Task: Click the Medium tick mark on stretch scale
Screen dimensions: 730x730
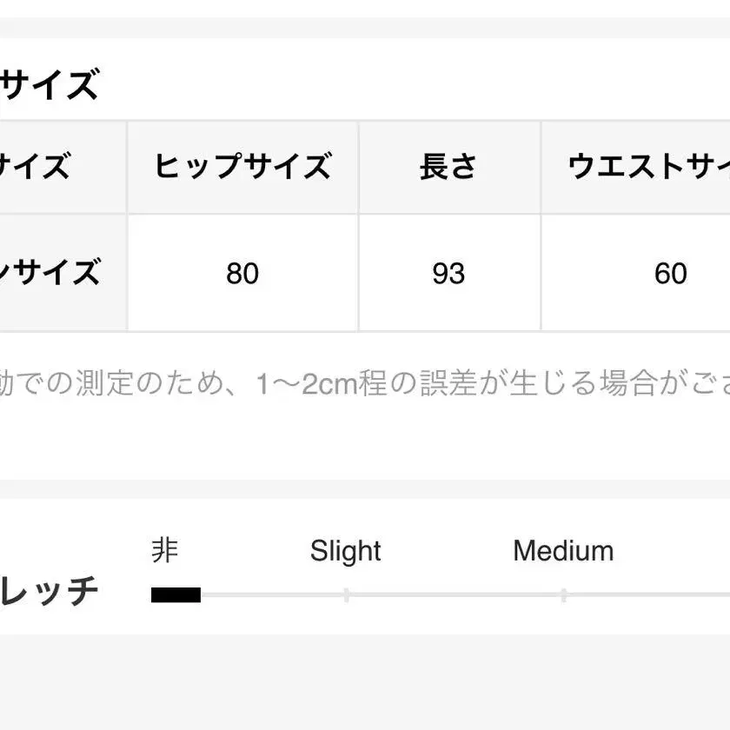Action: click(x=564, y=595)
